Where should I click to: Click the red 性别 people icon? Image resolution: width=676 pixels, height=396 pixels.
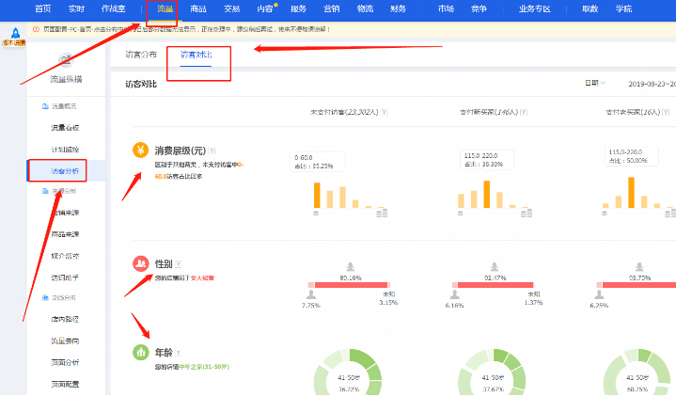140,263
